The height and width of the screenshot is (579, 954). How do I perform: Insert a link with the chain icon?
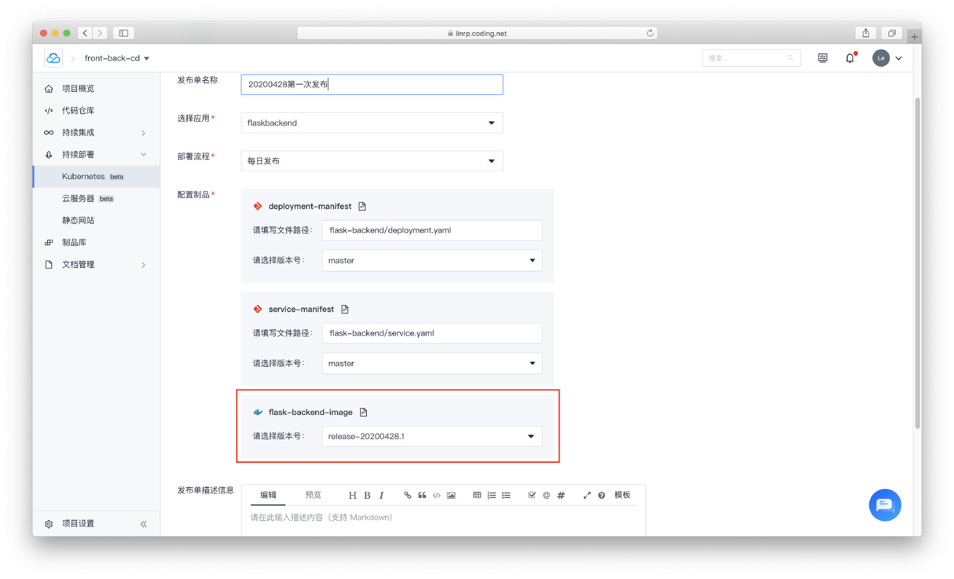408,495
